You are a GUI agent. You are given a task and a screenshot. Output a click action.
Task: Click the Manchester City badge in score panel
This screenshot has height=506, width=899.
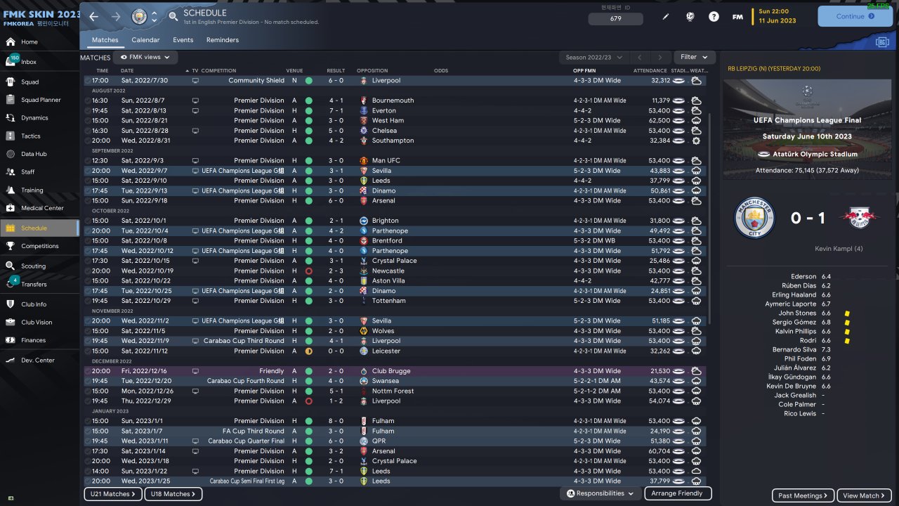(x=754, y=219)
